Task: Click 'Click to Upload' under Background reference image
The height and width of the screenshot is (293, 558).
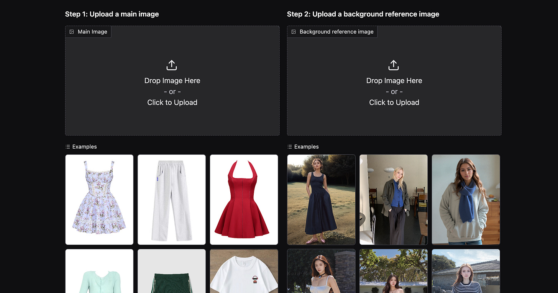Action: click(x=394, y=102)
